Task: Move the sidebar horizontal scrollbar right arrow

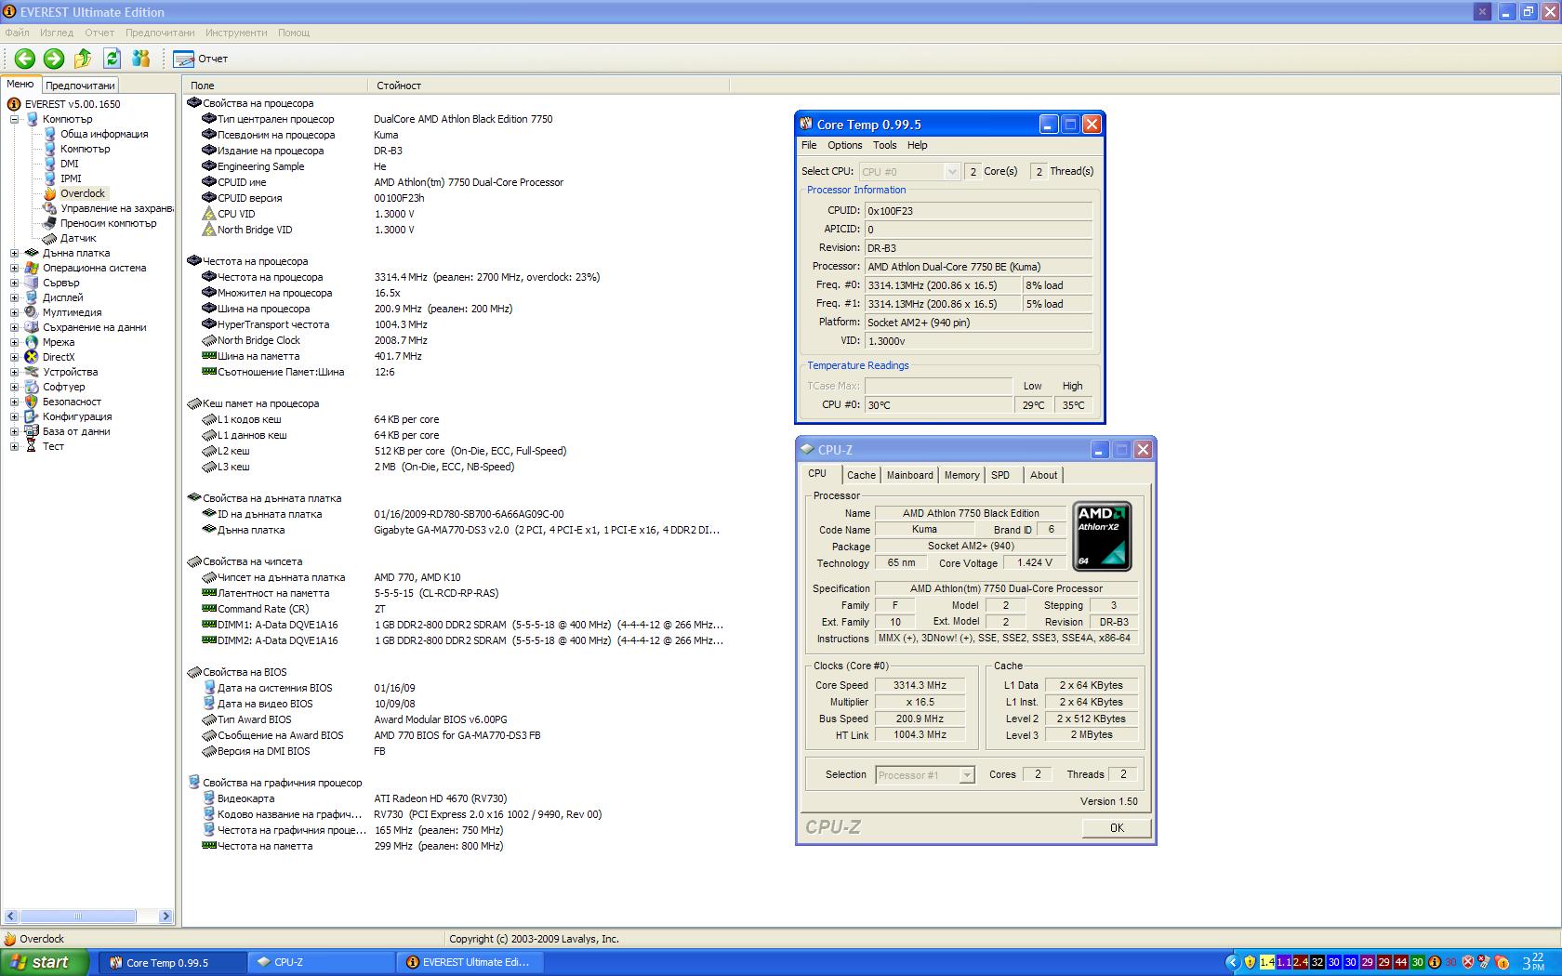Action: pos(165,916)
